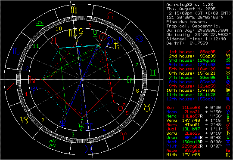Select the Mars position 4Tau01

(192, 125)
